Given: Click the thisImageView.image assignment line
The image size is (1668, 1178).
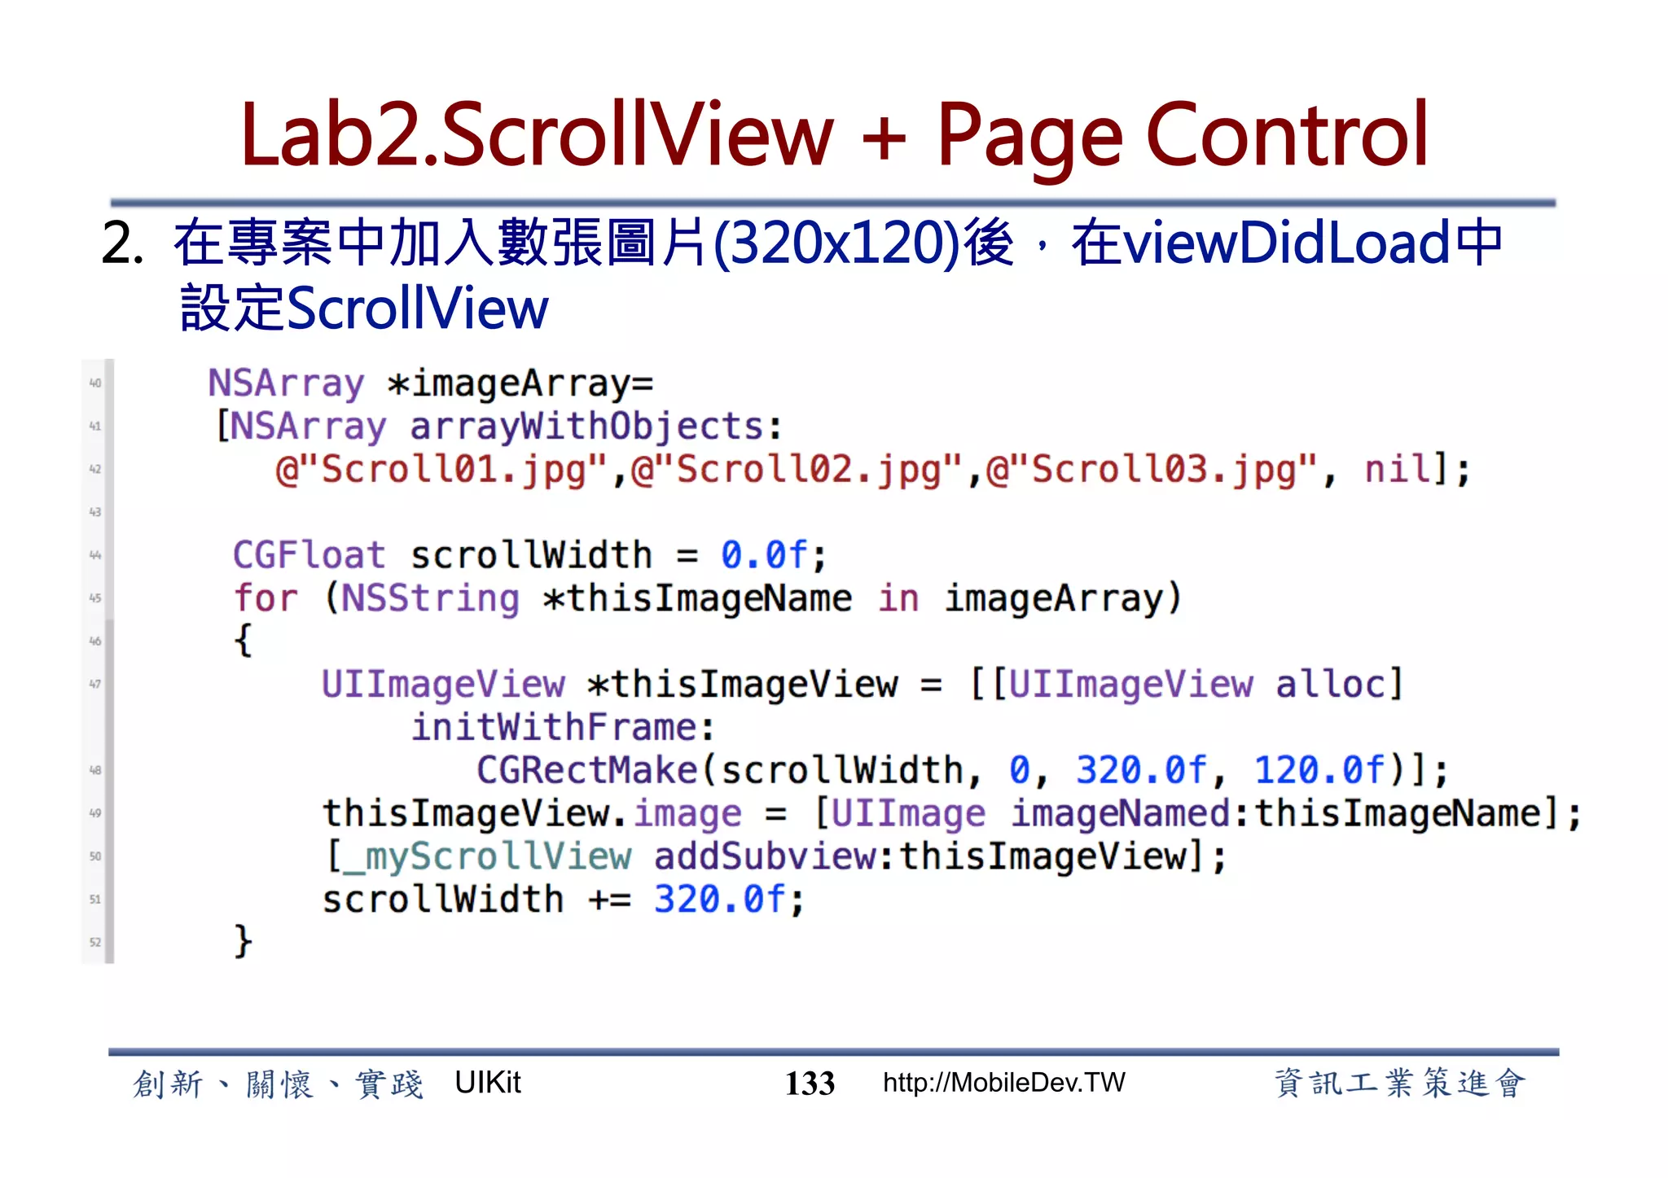Looking at the screenshot, I should 951,814.
